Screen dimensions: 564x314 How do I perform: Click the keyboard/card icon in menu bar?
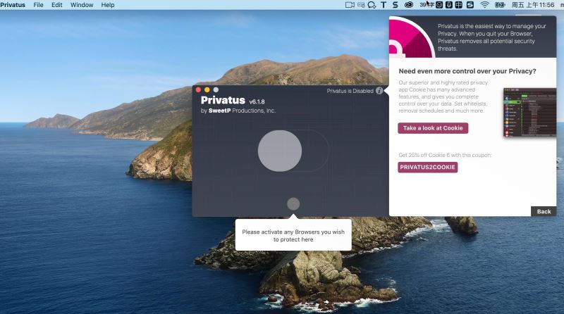click(x=361, y=5)
